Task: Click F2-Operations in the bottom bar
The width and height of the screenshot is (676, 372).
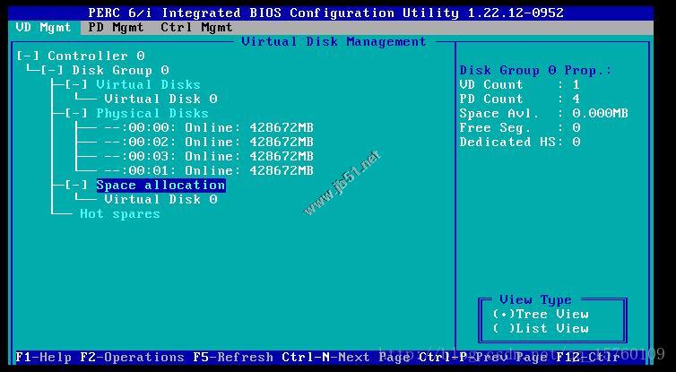Action: pyautogui.click(x=132, y=357)
